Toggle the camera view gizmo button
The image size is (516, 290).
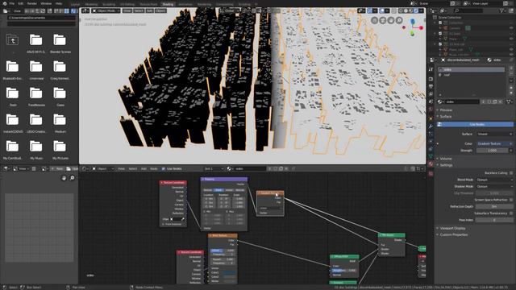click(x=383, y=20)
